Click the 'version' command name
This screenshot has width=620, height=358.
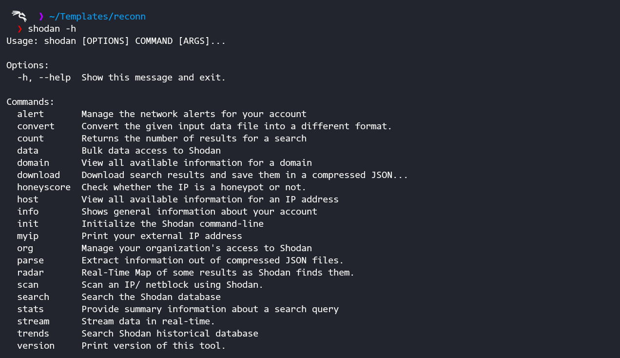click(36, 346)
